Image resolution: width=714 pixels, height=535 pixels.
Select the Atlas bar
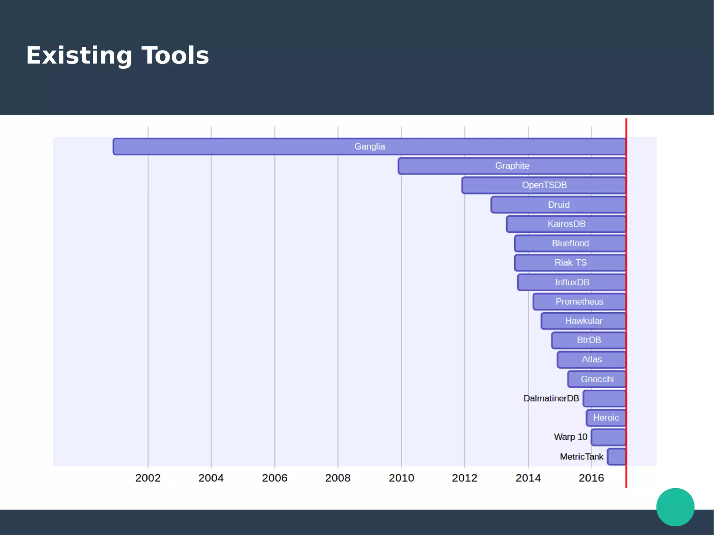pyautogui.click(x=592, y=360)
